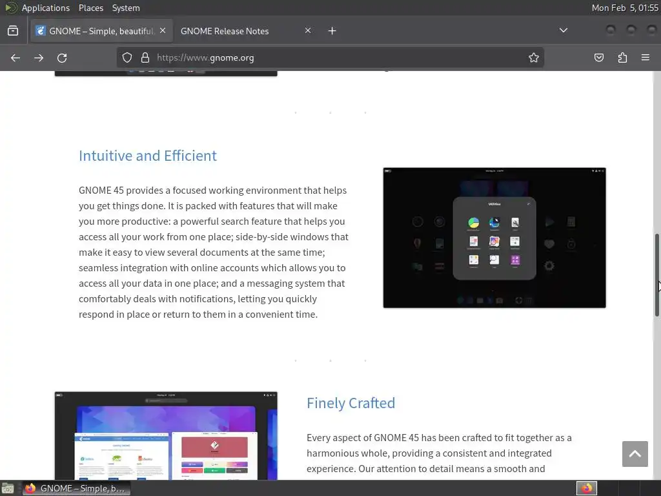The width and height of the screenshot is (661, 496).
Task: Close the GNOME – Simple, beautiful tab
Action: pos(163,30)
